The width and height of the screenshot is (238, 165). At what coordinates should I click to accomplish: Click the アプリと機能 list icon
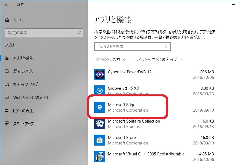tap(7, 58)
